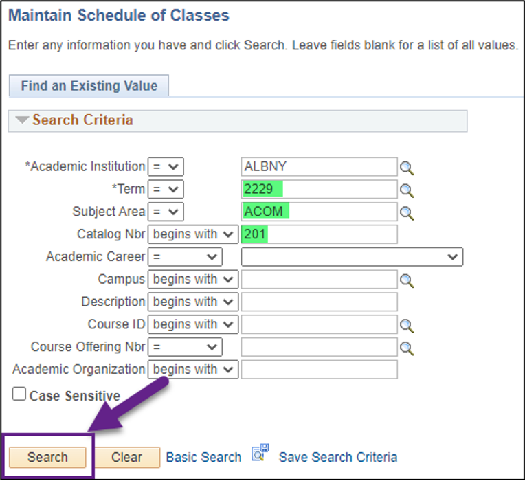Image resolution: width=525 pixels, height=481 pixels.
Task: Click the Save Search Criteria disk icon
Action: pyautogui.click(x=259, y=453)
